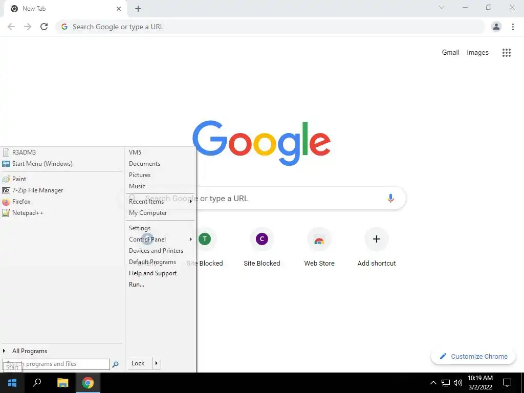Click the address bar URL field
Viewport: 524px width, 393px height.
tap(270, 27)
